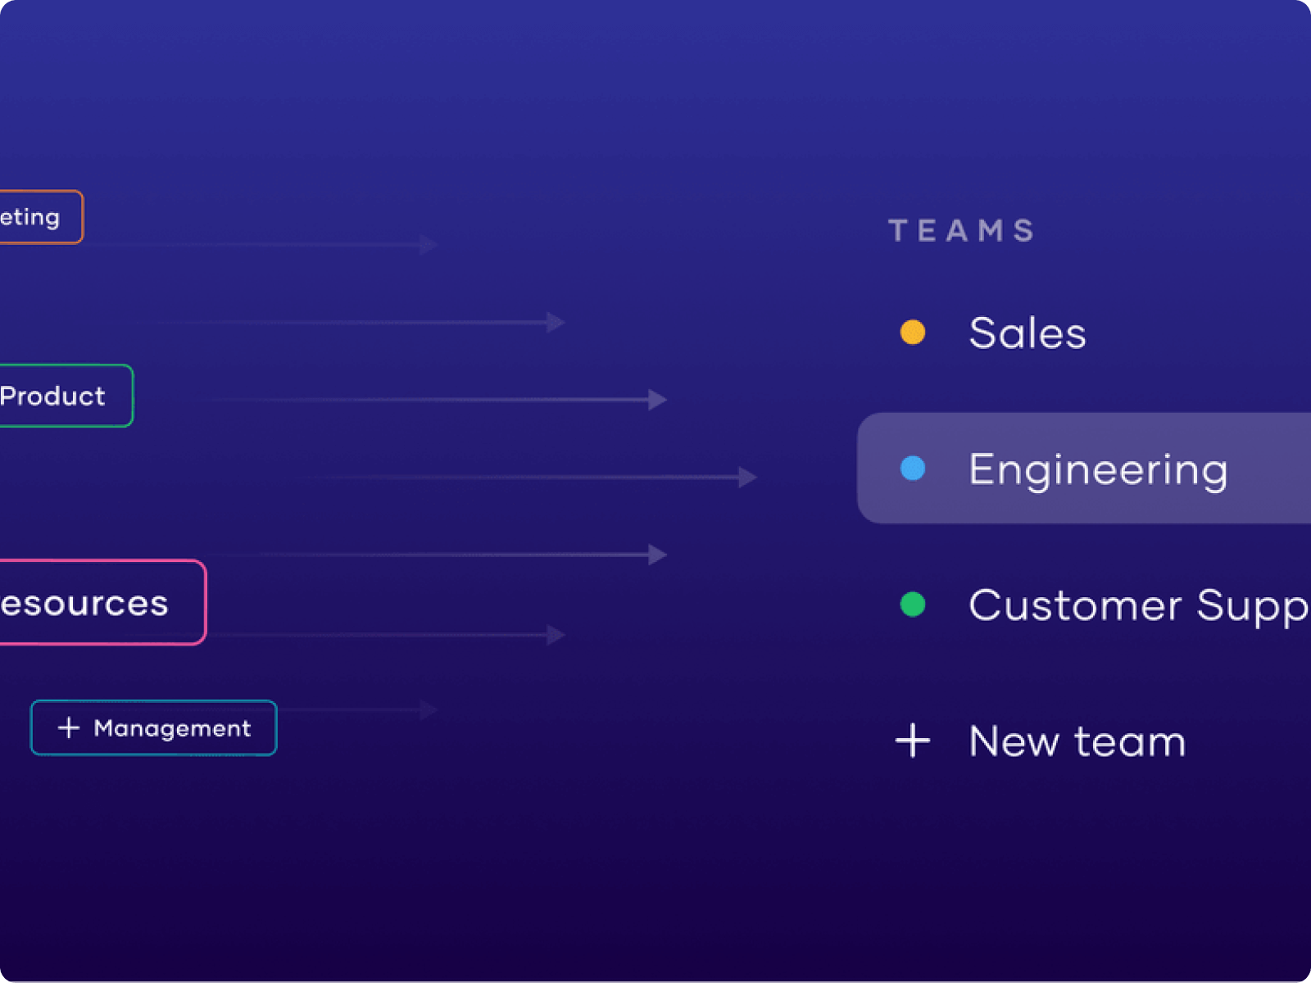Click the plus icon next to New team
1311x983 pixels.
[x=912, y=741]
